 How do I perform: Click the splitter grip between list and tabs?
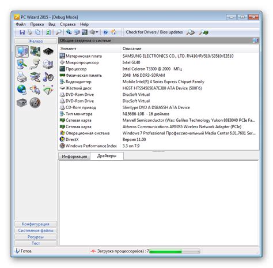(158, 151)
